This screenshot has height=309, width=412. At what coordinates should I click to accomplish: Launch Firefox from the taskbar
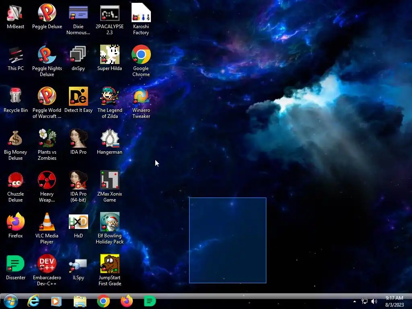click(x=127, y=301)
